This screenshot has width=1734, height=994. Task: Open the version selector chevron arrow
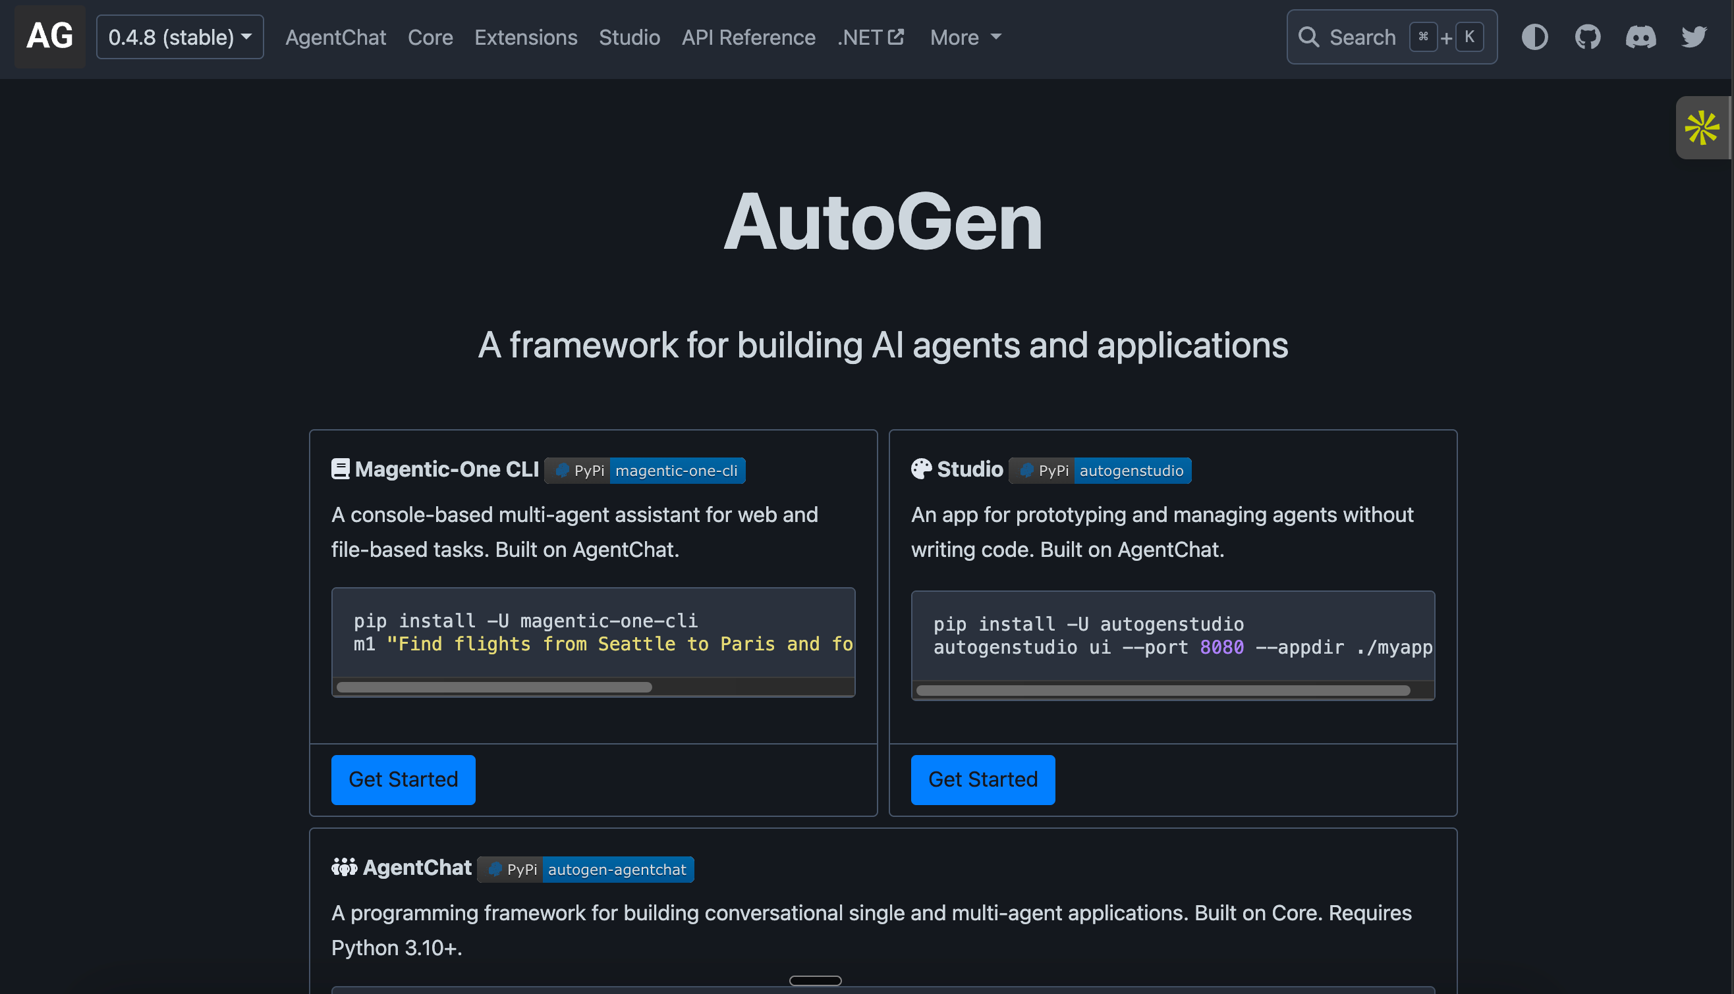[x=247, y=37]
